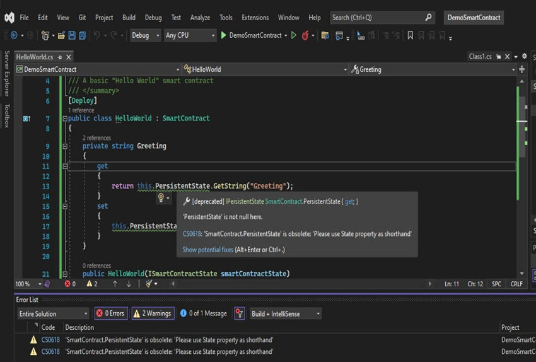The width and height of the screenshot is (536, 362).
Task: Toggle the 0 of 1 Message filter
Action: click(x=204, y=313)
